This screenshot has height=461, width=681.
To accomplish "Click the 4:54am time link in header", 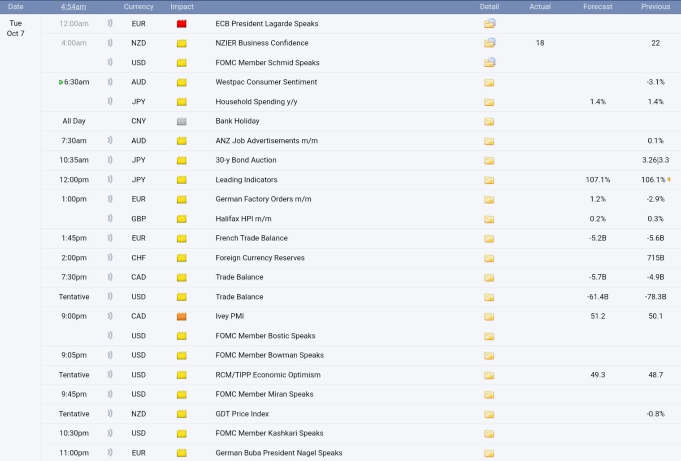I will coord(74,7).
